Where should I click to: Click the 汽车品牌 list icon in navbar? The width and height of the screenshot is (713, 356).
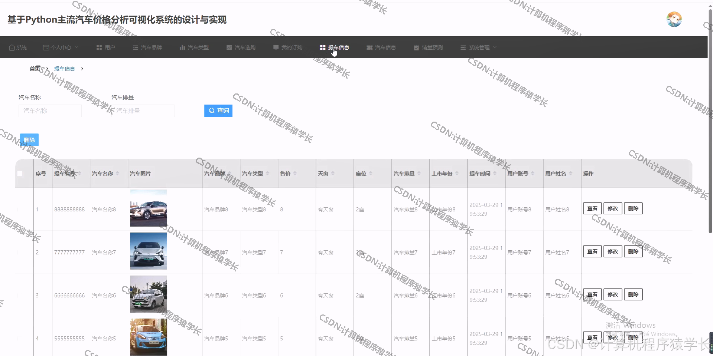(136, 47)
